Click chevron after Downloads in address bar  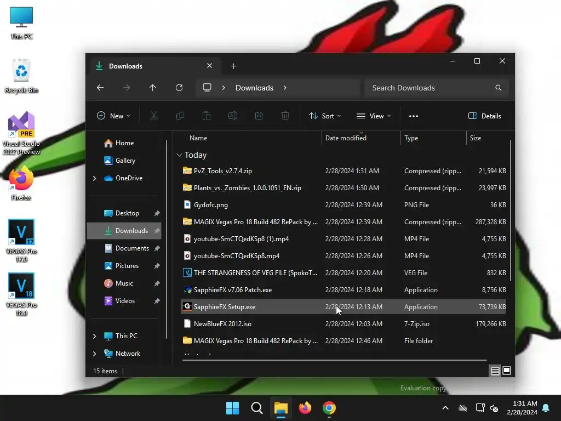tap(285, 88)
